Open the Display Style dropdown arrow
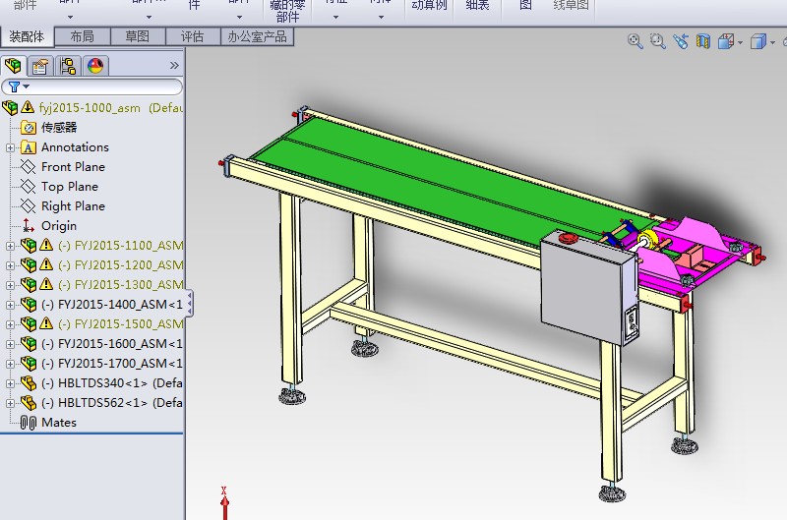787x520 pixels. coord(772,42)
